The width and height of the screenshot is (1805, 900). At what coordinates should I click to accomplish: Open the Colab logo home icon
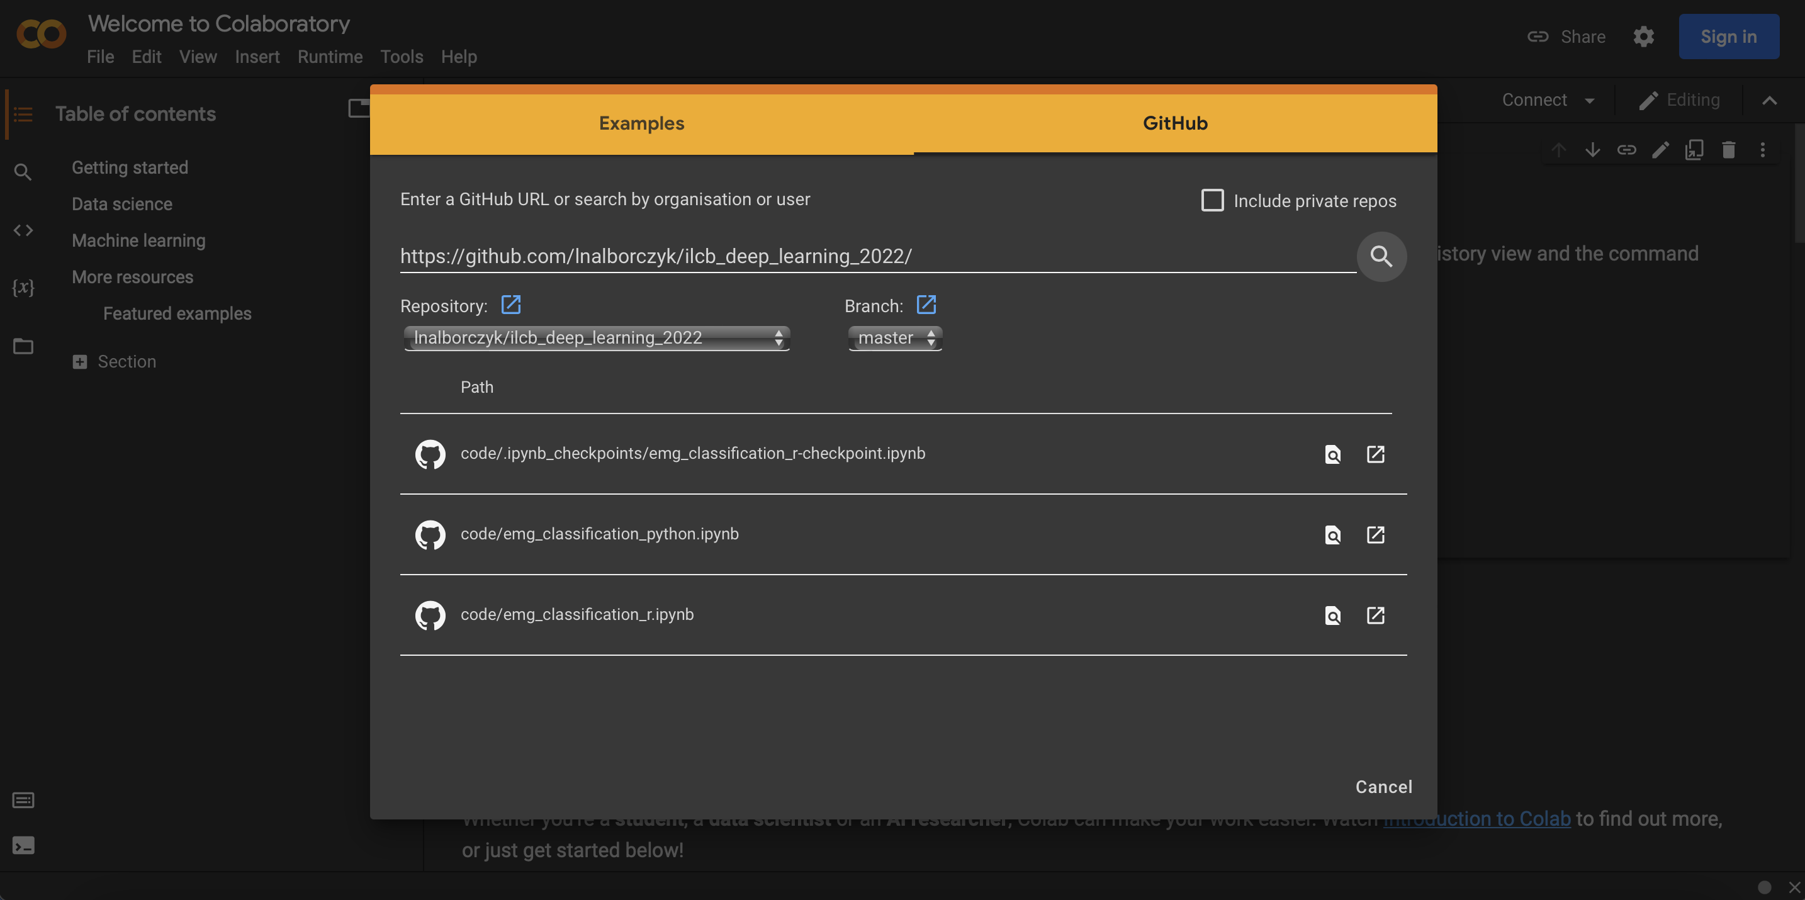point(42,33)
